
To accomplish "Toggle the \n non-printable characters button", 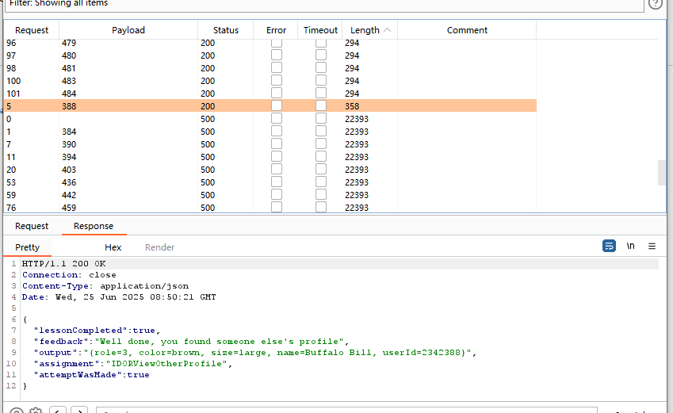I will click(x=631, y=247).
